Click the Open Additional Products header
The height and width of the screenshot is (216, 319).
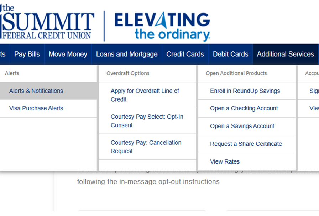pos(236,73)
